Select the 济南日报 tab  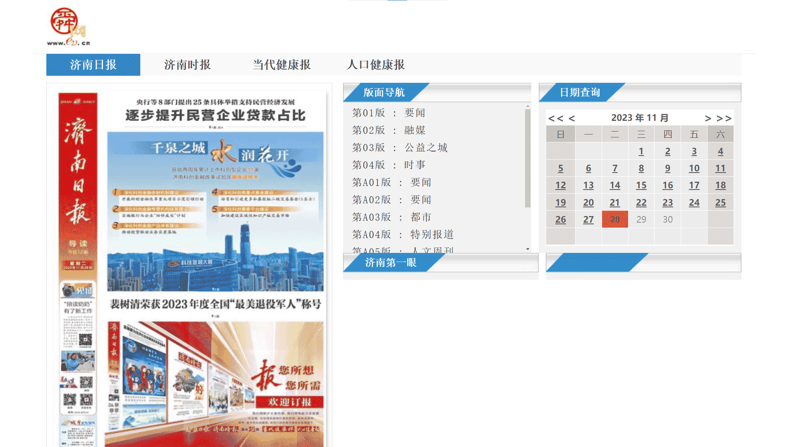pos(93,65)
